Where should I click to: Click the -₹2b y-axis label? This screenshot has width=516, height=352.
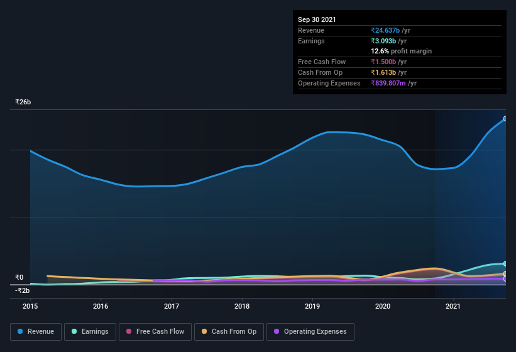pos(23,290)
